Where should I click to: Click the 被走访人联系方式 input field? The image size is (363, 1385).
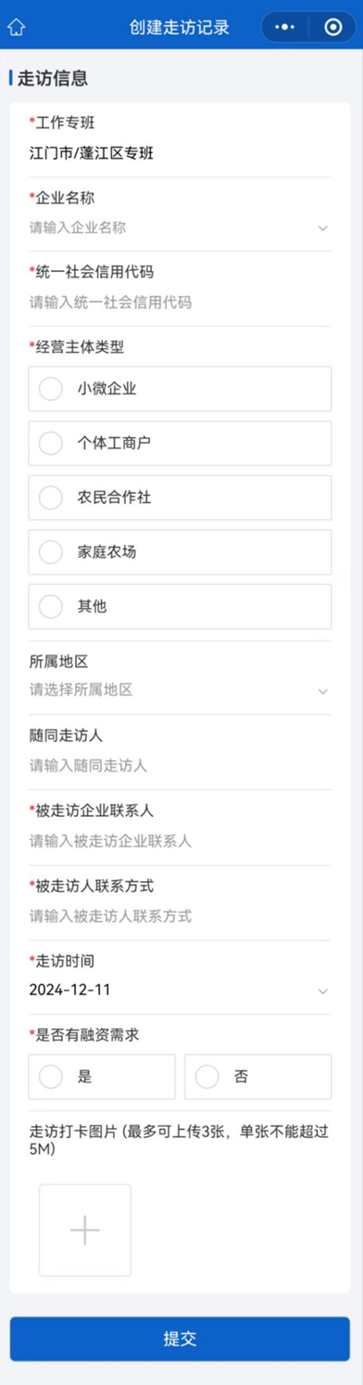pos(180,916)
